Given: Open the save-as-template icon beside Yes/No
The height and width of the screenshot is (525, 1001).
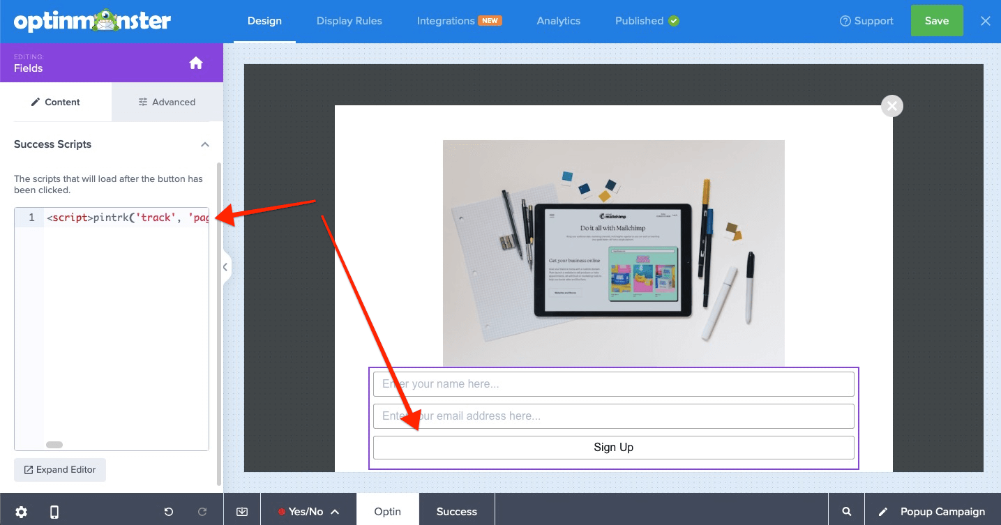Looking at the screenshot, I should [241, 511].
